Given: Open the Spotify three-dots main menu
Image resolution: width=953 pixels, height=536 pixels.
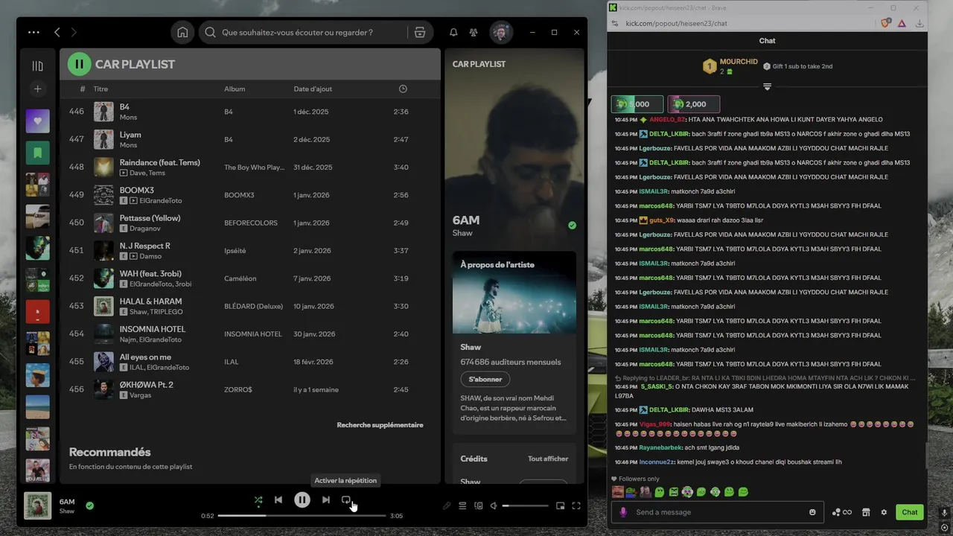Looking at the screenshot, I should coord(34,33).
